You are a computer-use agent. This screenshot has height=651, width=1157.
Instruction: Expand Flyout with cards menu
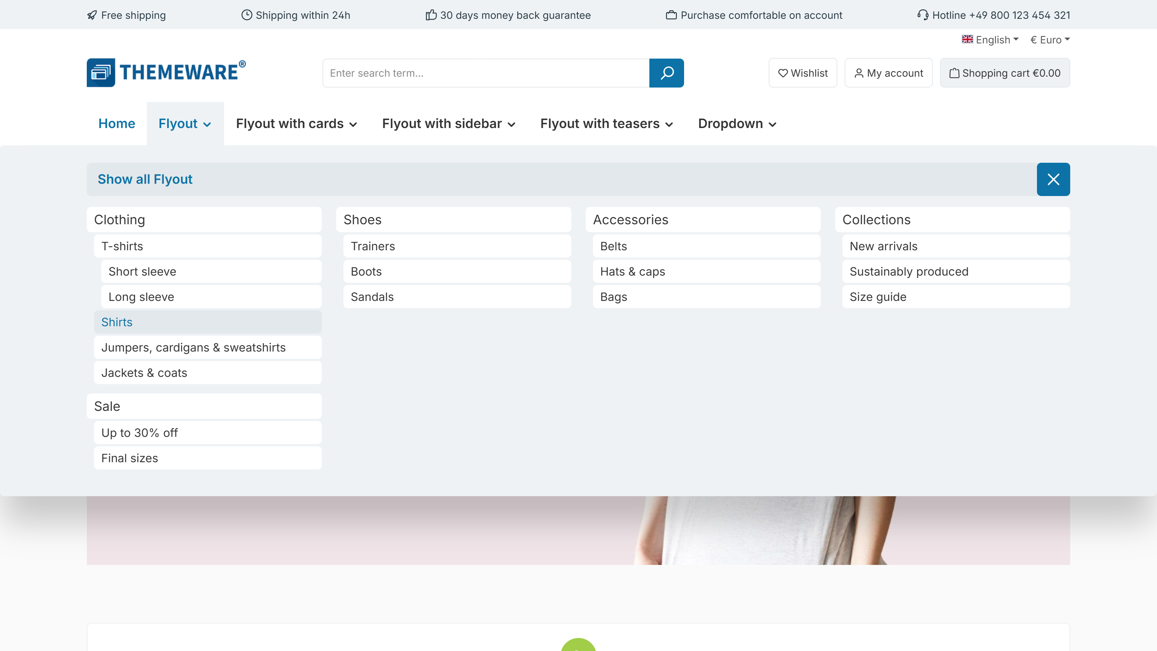[x=296, y=124]
